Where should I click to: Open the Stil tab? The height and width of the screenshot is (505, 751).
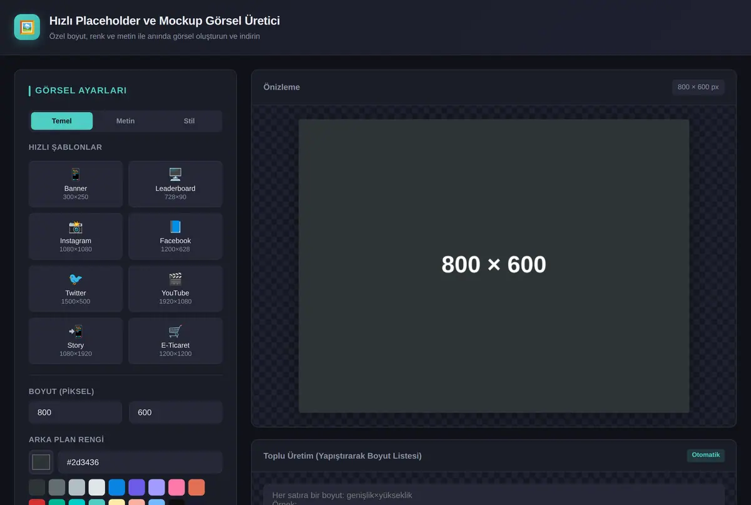point(189,121)
